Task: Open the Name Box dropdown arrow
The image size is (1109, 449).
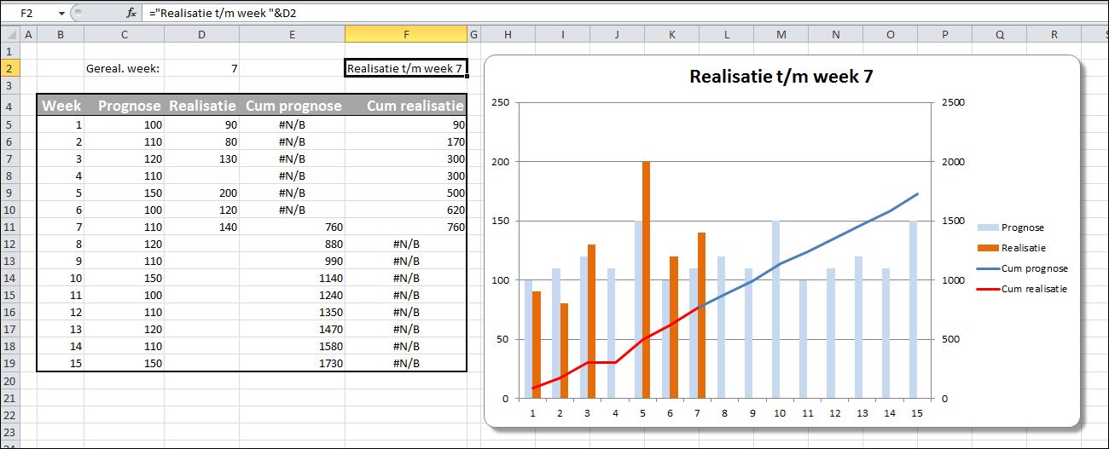Action: [61, 14]
